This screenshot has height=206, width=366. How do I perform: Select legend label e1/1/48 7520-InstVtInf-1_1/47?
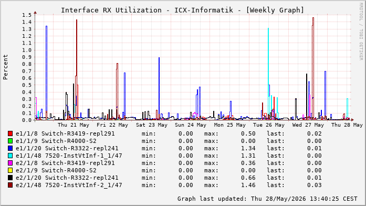coord(69,156)
